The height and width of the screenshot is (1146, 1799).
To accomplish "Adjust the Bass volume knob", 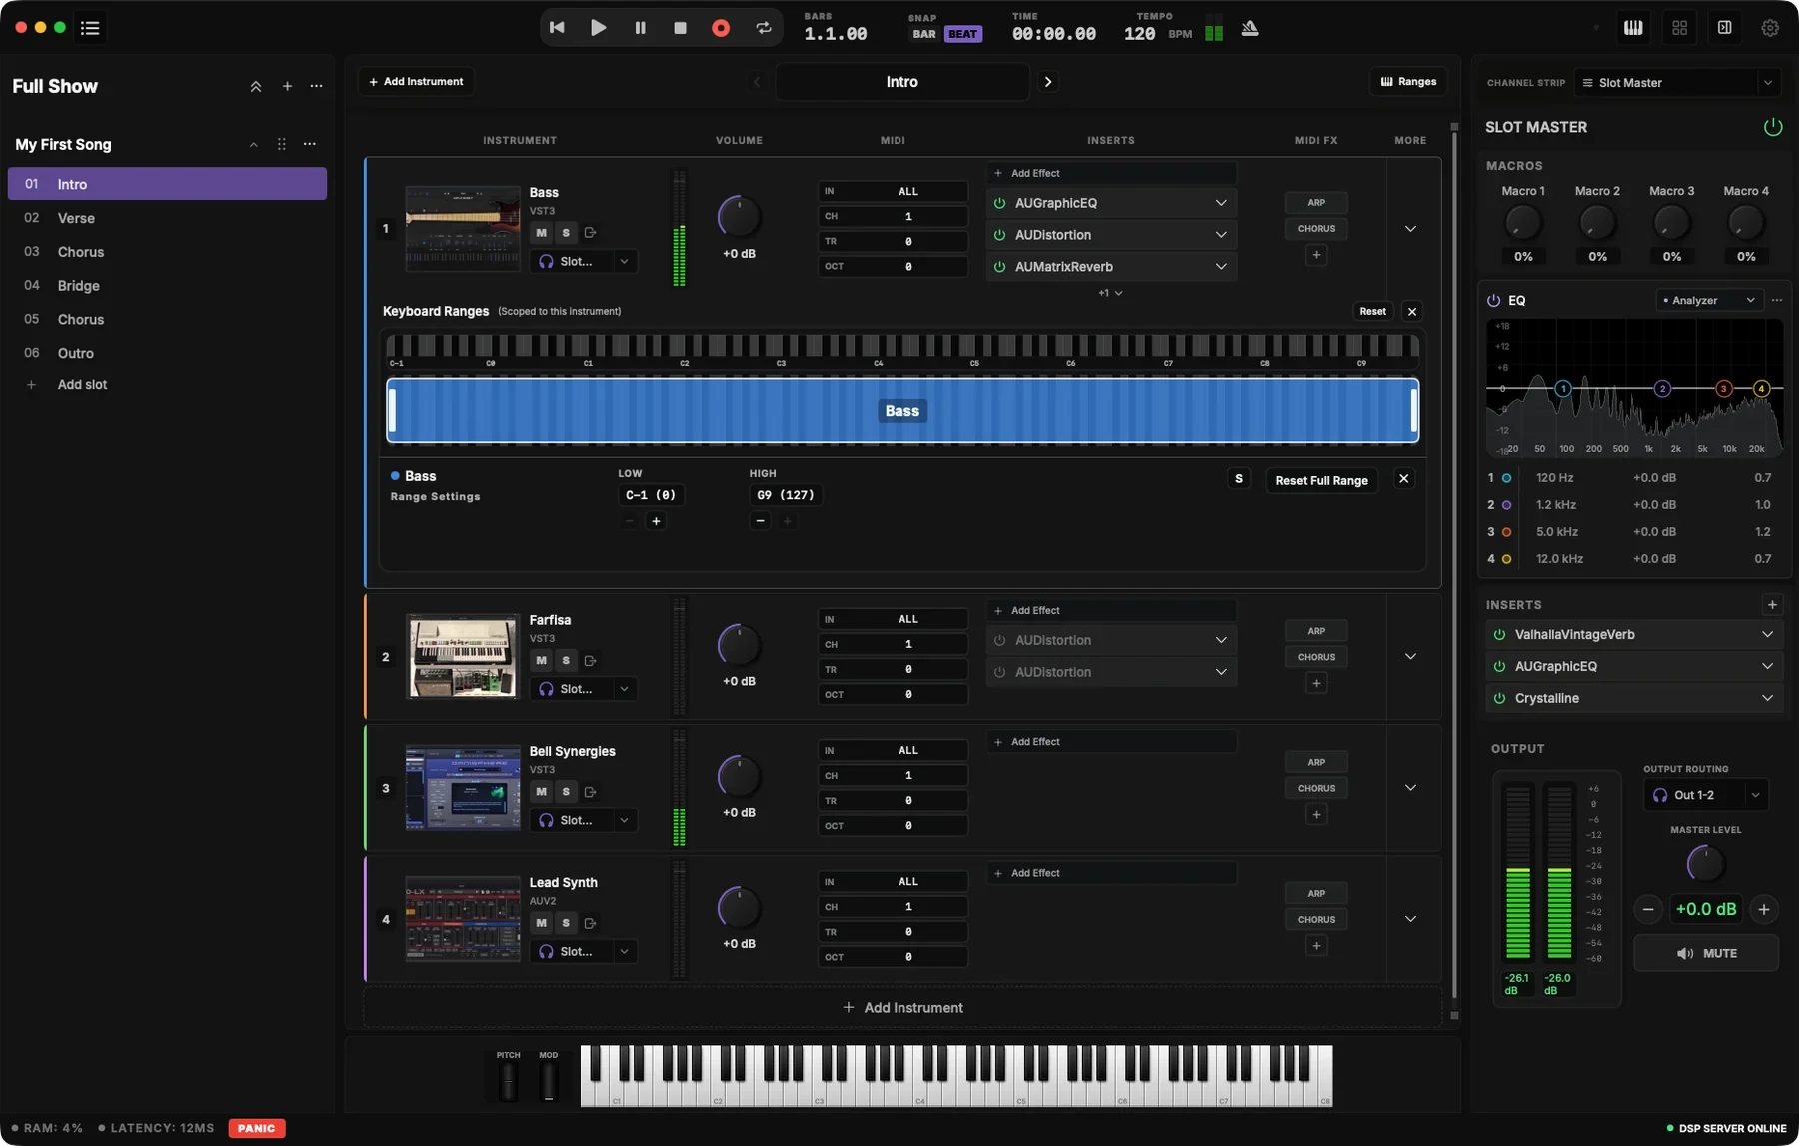I will point(739,217).
